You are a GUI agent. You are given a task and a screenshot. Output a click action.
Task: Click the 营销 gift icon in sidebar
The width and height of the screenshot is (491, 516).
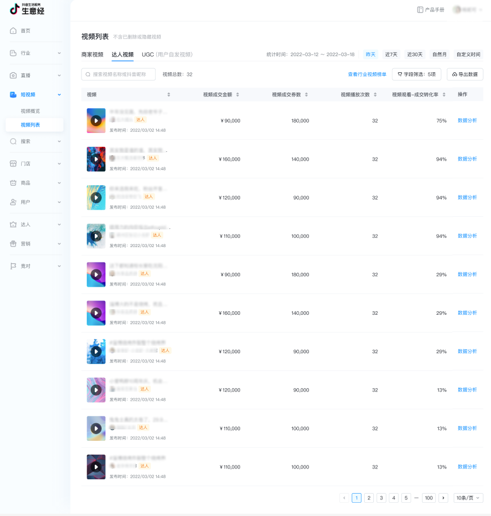coord(13,244)
